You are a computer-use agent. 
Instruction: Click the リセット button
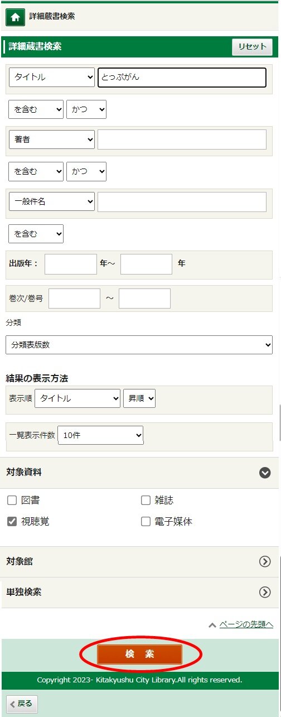[x=253, y=47]
